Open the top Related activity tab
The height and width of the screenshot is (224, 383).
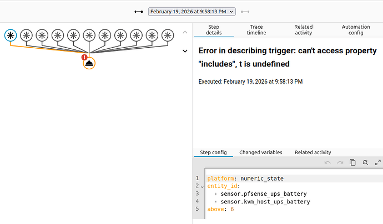point(304,30)
